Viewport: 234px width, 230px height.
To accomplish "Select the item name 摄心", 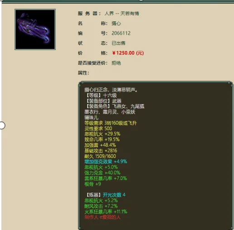I will pos(116,23).
